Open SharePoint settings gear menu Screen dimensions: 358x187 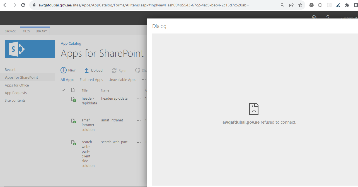coord(314,17)
